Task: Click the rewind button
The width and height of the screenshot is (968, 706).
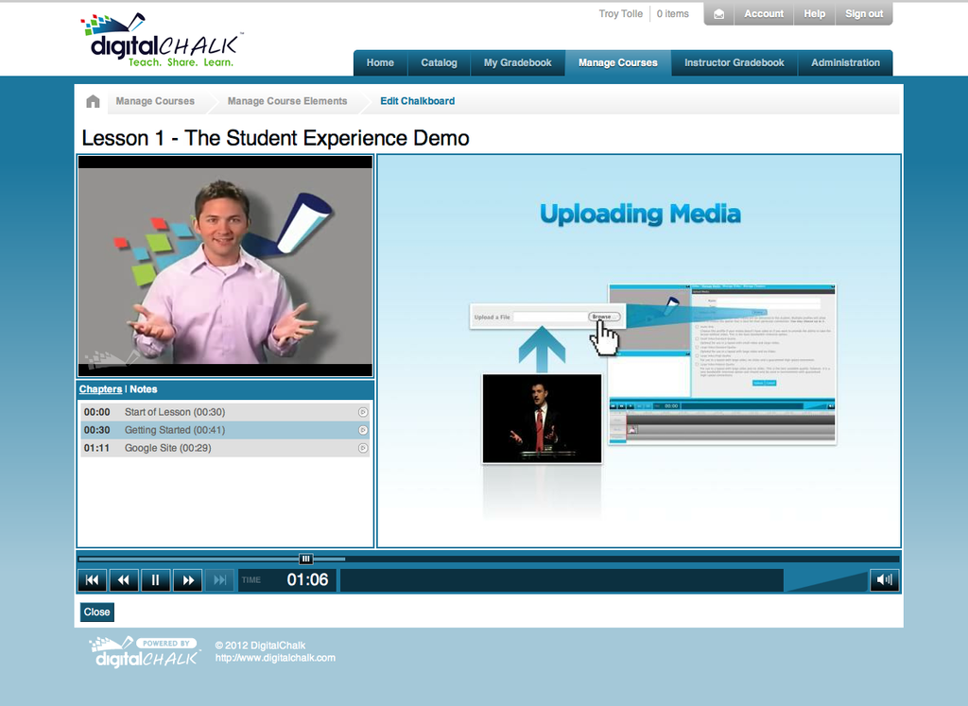Action: (x=124, y=580)
